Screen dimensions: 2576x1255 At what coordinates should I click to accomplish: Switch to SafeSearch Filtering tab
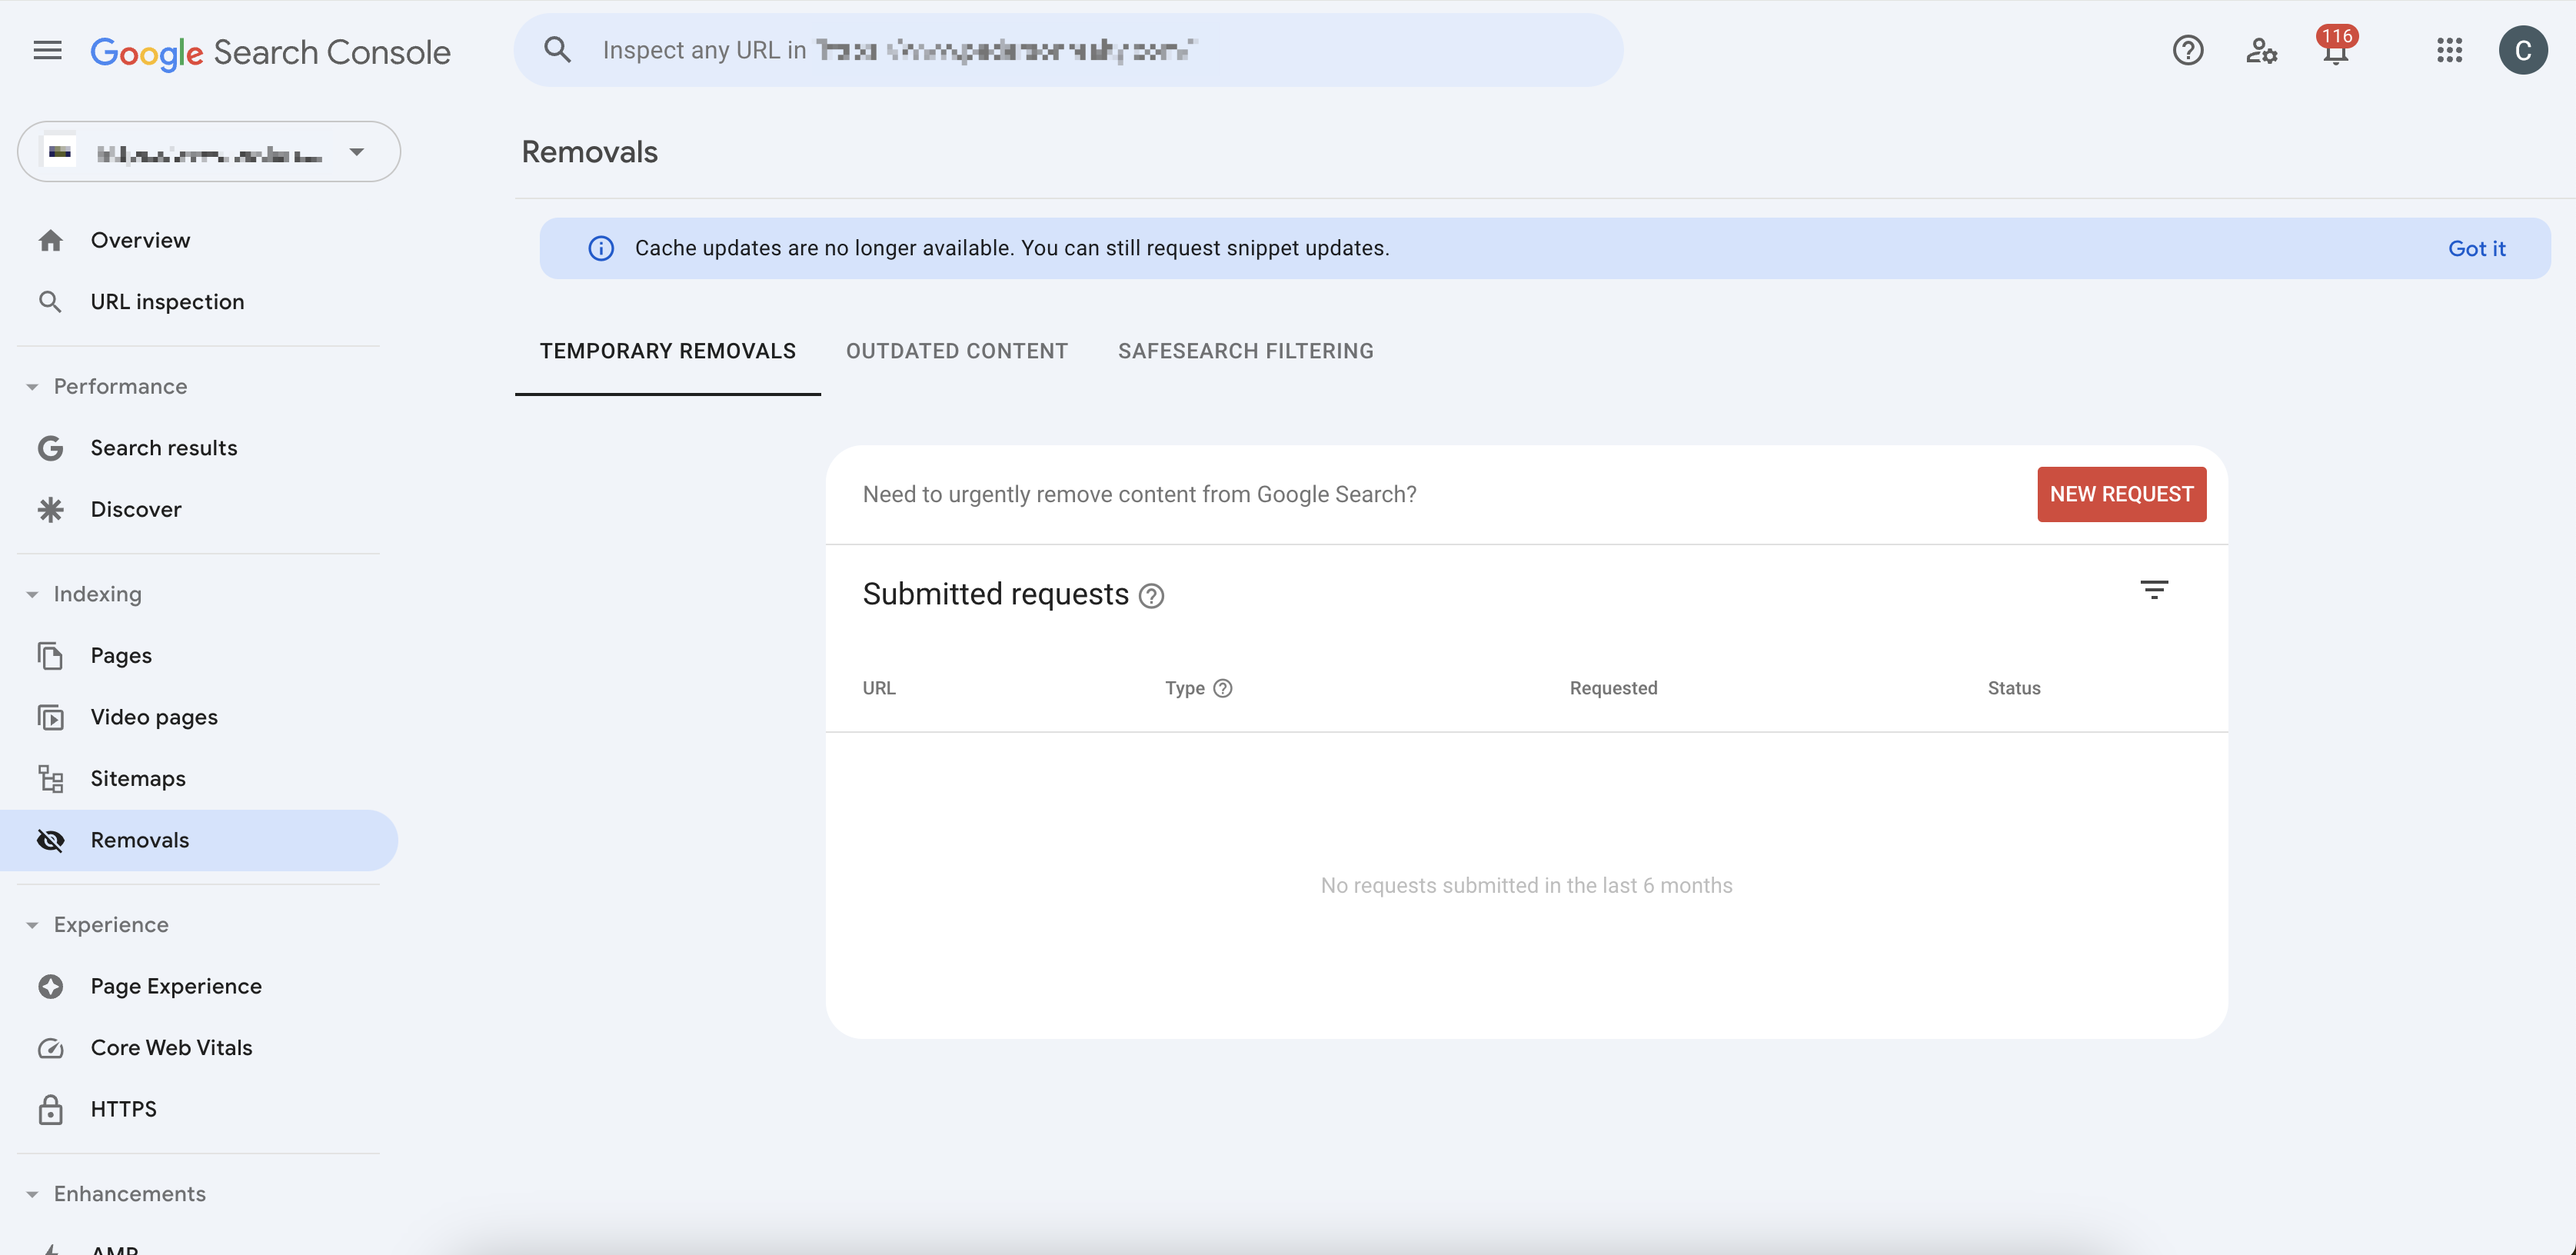(1245, 351)
